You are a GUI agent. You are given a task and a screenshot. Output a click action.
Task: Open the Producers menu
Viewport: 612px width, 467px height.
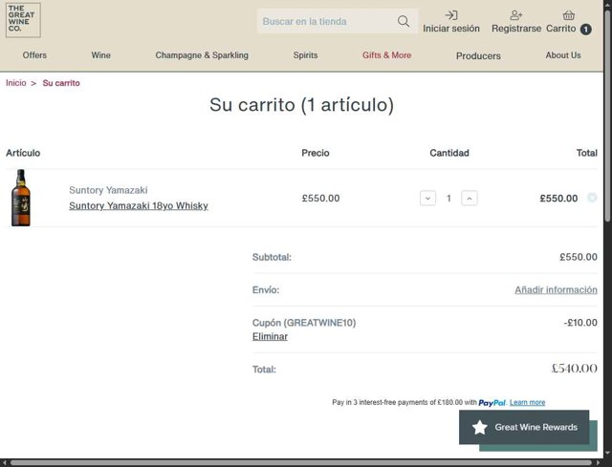click(x=478, y=55)
